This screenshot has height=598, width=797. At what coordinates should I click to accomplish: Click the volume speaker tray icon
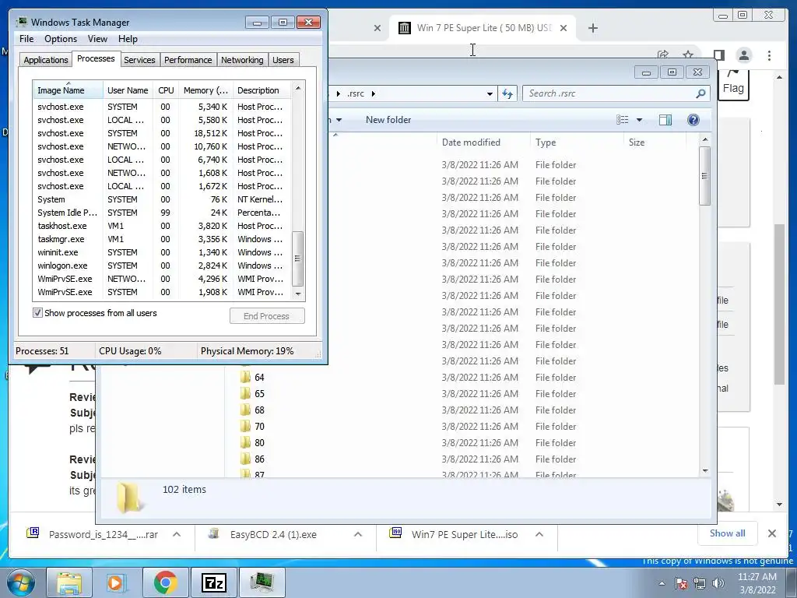(718, 583)
